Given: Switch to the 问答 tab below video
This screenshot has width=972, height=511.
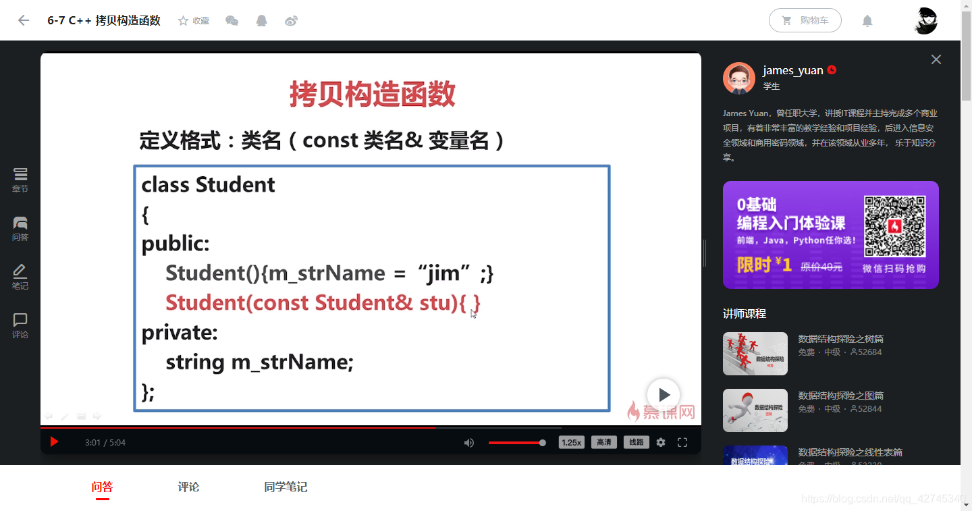Looking at the screenshot, I should pos(102,487).
